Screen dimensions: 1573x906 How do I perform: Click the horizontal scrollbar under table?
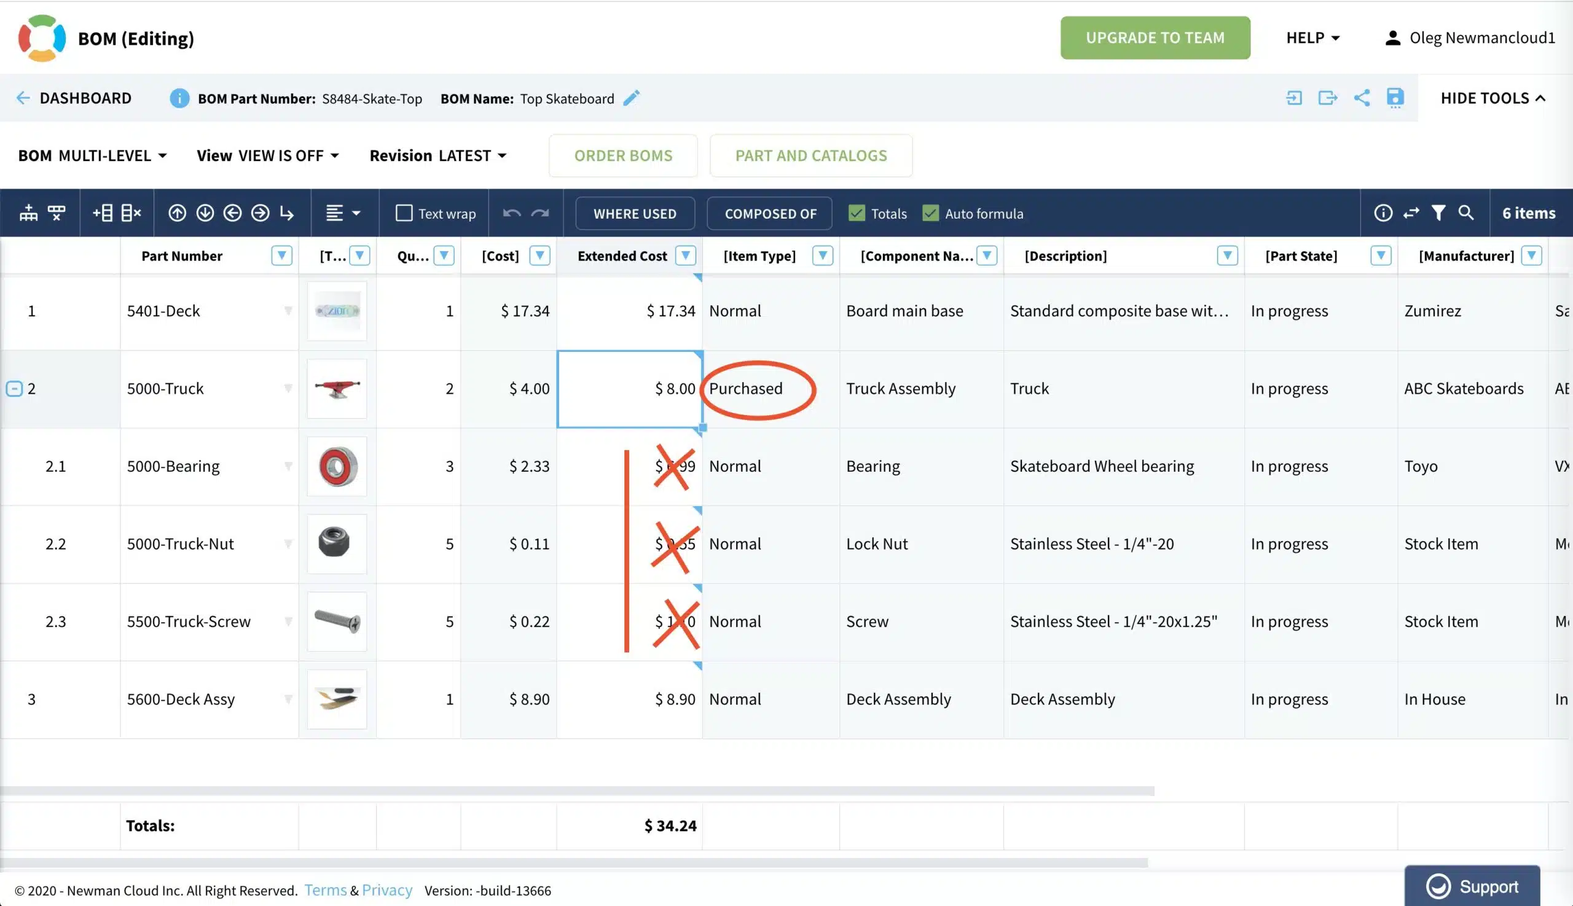pyautogui.click(x=577, y=791)
